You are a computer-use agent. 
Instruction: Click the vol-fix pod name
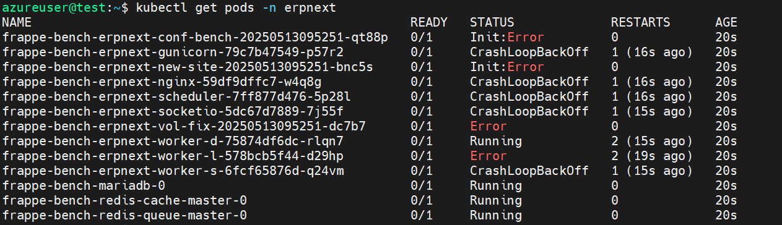point(184,126)
